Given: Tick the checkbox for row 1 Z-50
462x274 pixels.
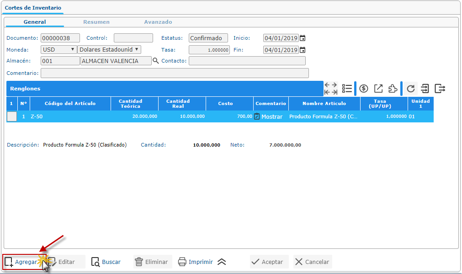Looking at the screenshot, I should pyautogui.click(x=12, y=116).
